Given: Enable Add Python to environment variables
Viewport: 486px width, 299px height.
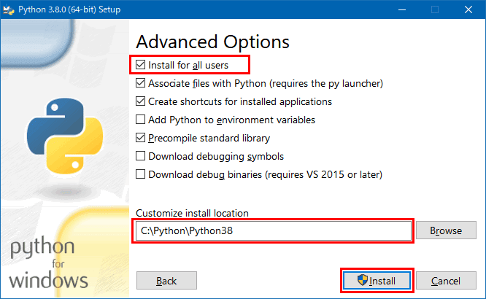Looking at the screenshot, I should [x=140, y=120].
